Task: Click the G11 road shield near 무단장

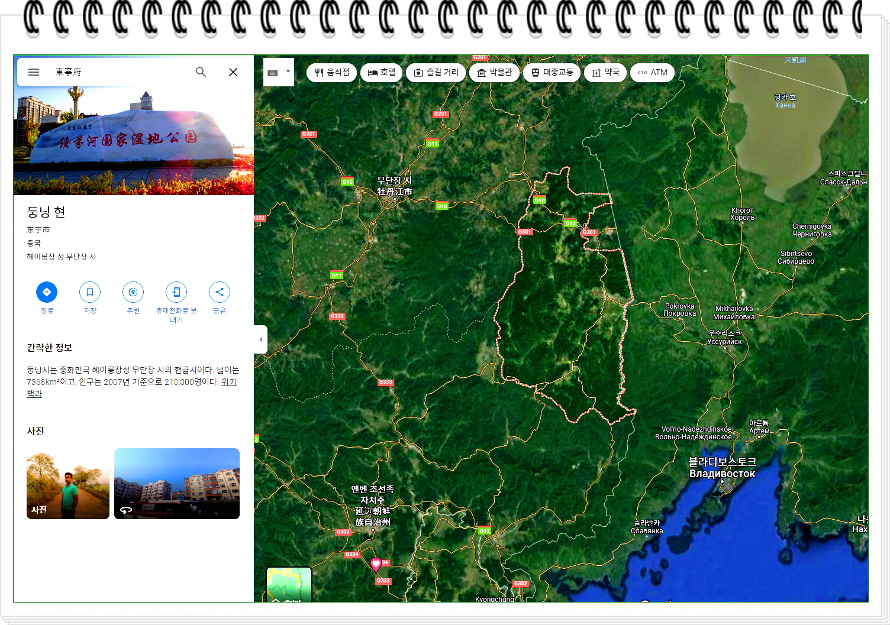Action: [433, 143]
